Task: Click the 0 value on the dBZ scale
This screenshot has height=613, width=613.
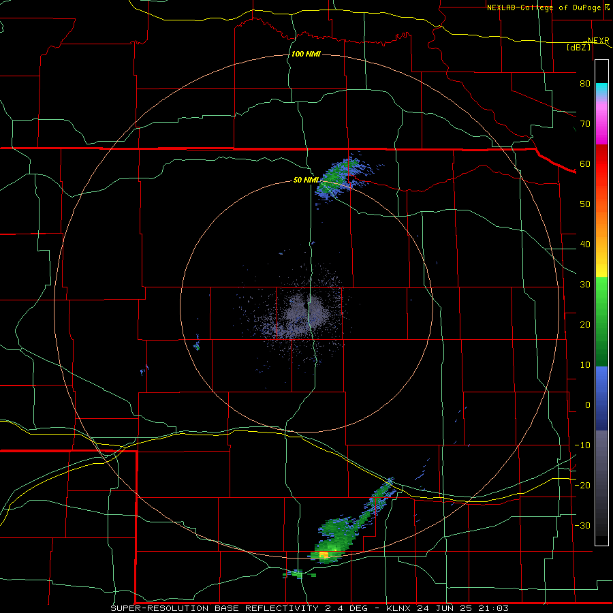Action: click(x=588, y=405)
